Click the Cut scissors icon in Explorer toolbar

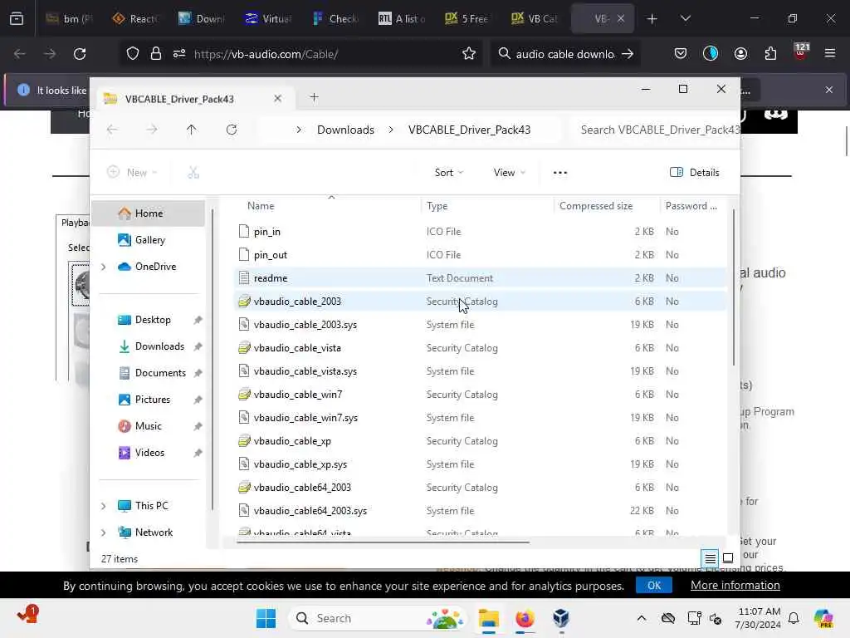[193, 173]
